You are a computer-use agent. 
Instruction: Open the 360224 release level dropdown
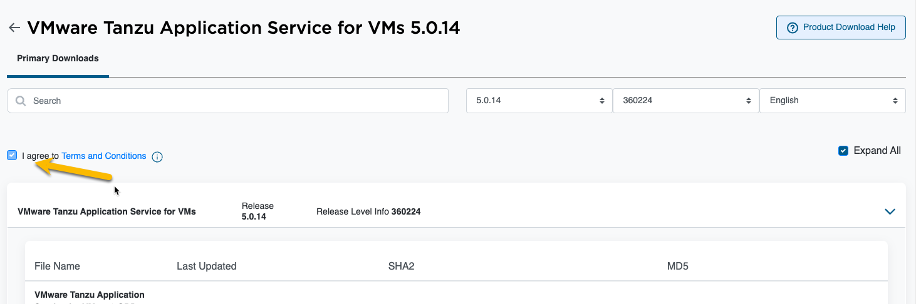tap(685, 101)
